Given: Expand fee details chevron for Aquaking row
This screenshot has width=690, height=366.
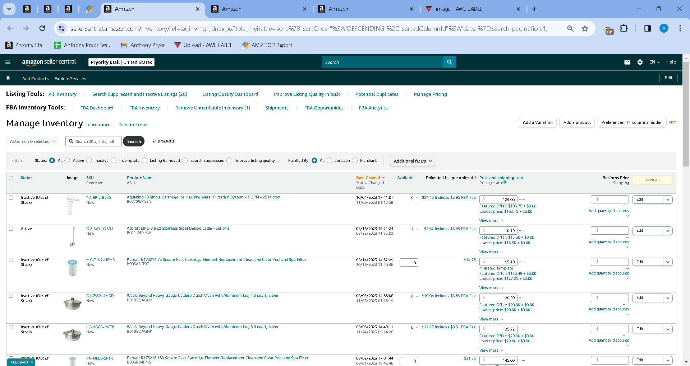Looking at the screenshot, I should [417, 198].
